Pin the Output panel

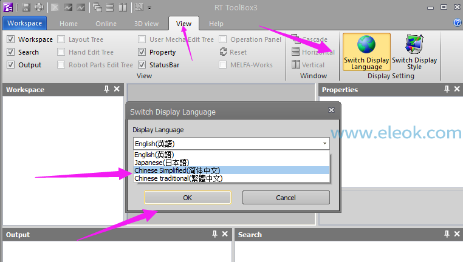pos(214,234)
